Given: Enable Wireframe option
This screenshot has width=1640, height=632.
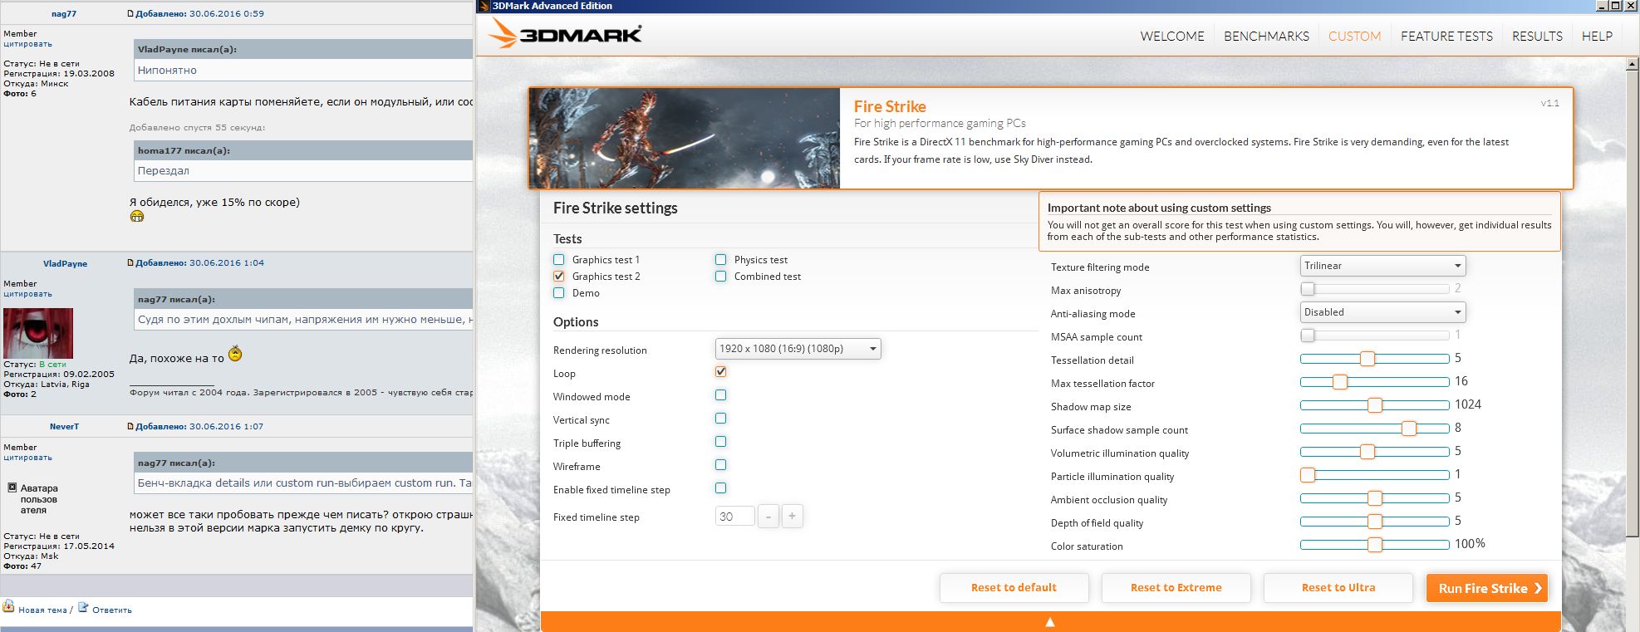Looking at the screenshot, I should [x=721, y=465].
